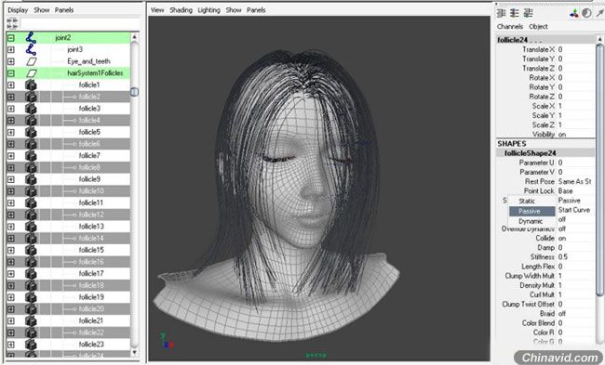This screenshot has height=365, width=605.
Task: Collapse the hairSystem1Follicles tree node
Action: click(x=11, y=73)
